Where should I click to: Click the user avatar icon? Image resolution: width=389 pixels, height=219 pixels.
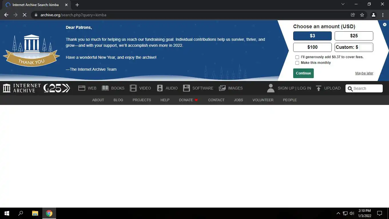click(x=271, y=88)
